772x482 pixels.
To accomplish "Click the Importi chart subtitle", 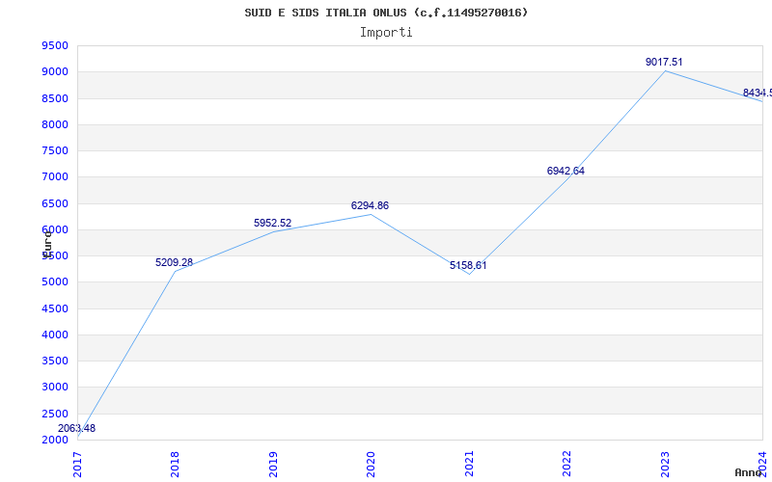I will (x=386, y=33).
